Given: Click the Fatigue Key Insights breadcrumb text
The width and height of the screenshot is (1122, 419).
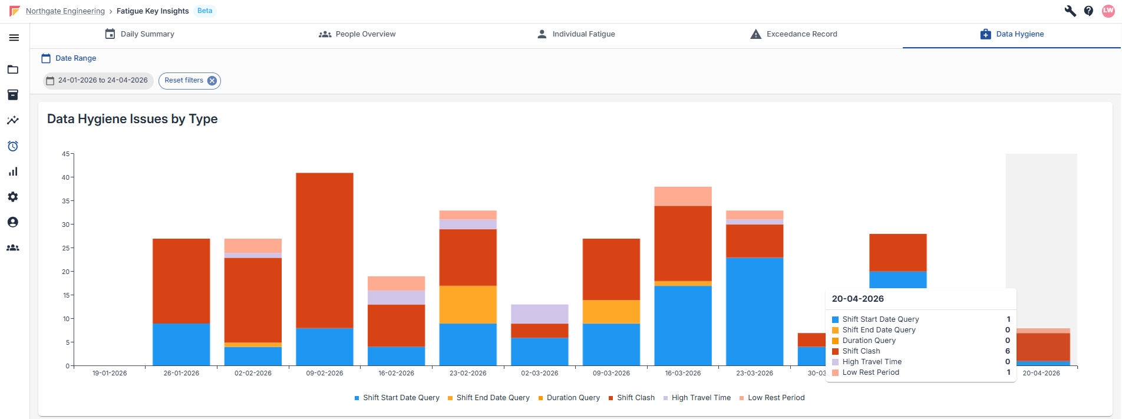Looking at the screenshot, I should pyautogui.click(x=153, y=11).
